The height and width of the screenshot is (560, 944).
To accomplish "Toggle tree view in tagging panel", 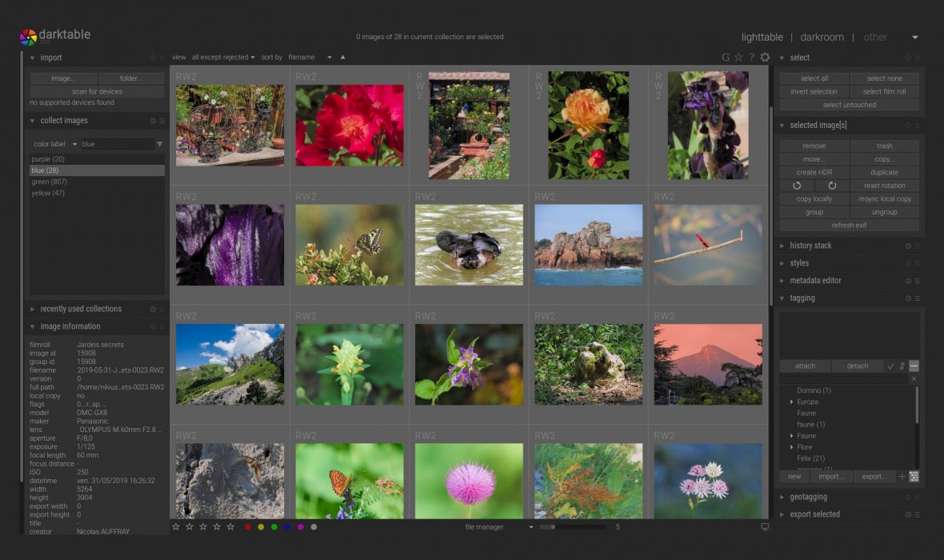I will point(914,477).
